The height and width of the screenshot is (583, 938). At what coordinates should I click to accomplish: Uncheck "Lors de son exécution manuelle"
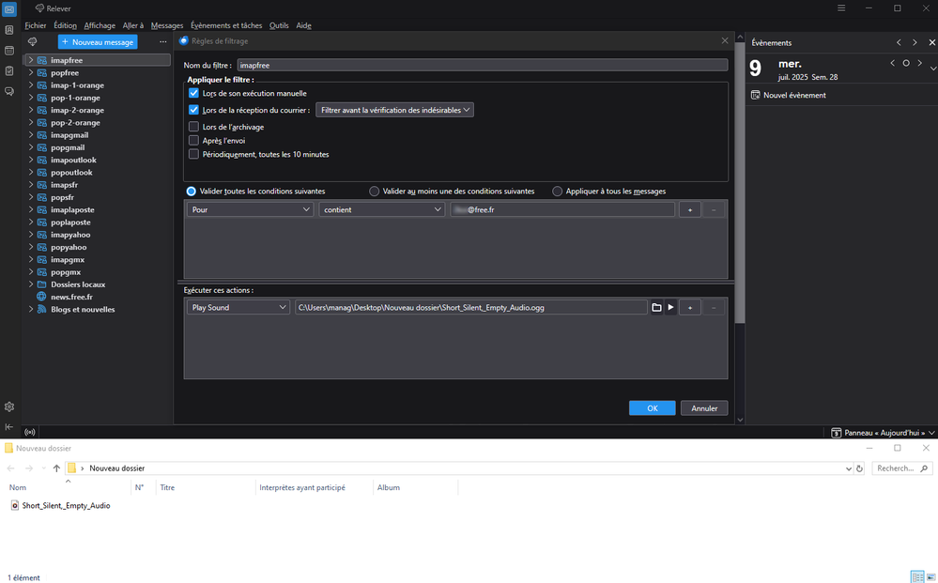194,94
